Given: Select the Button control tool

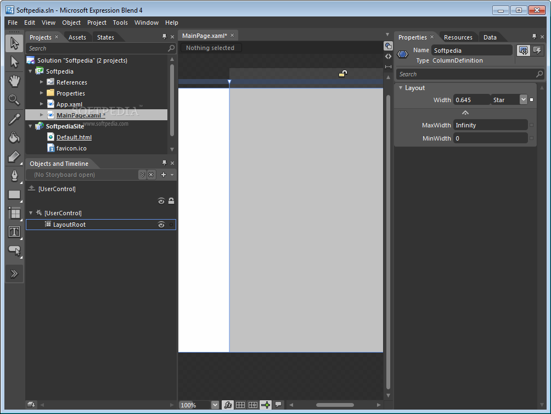Looking at the screenshot, I should tap(14, 250).
